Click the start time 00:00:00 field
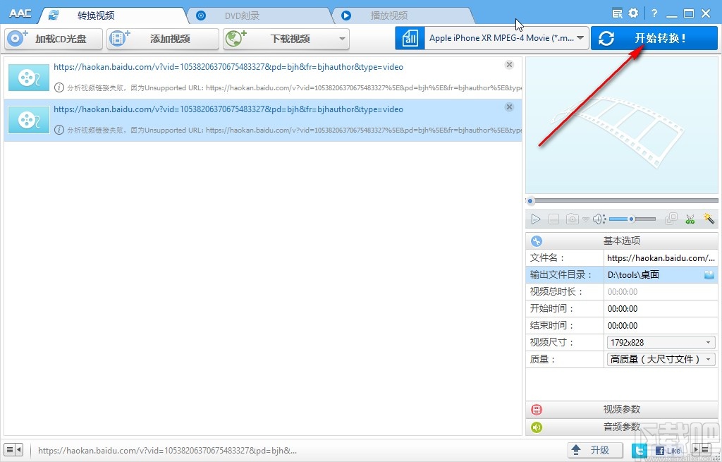Image resolution: width=722 pixels, height=462 pixels. click(x=661, y=309)
